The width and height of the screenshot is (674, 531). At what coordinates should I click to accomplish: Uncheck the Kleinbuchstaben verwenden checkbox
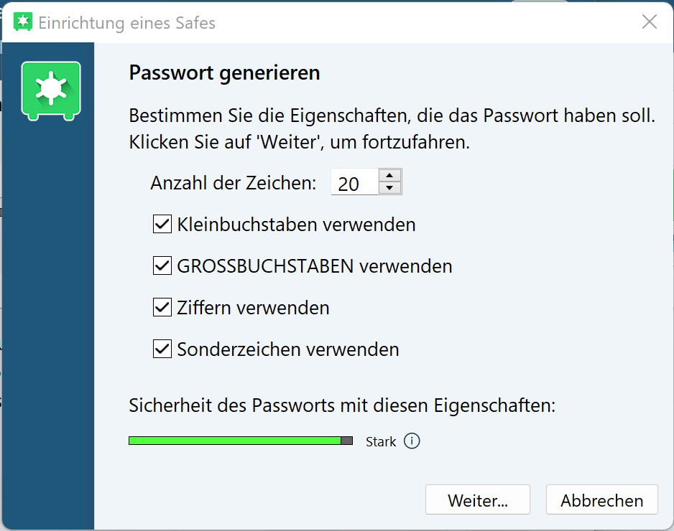[x=162, y=225]
